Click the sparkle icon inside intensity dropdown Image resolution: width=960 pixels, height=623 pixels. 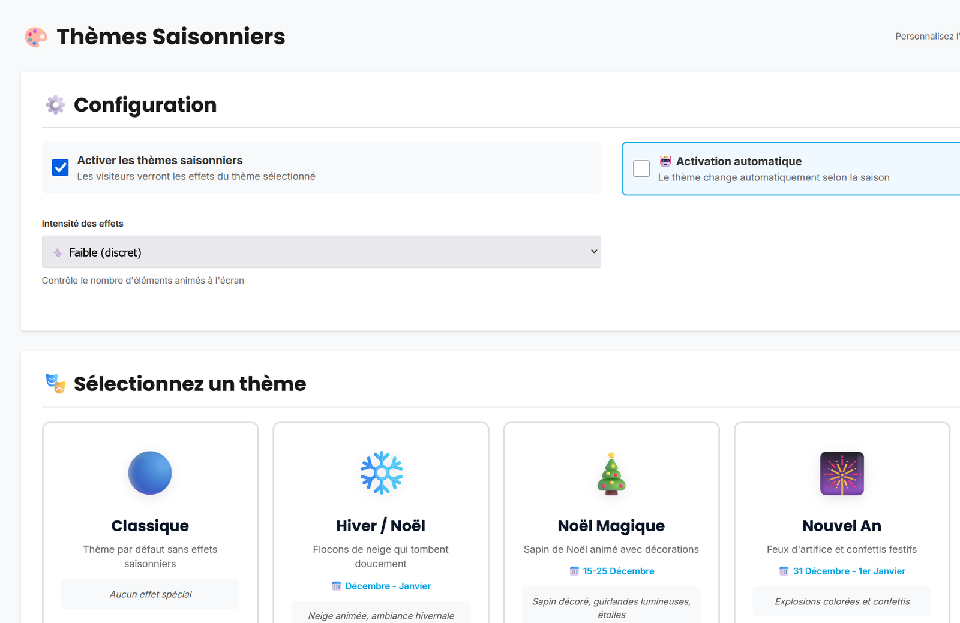[58, 252]
